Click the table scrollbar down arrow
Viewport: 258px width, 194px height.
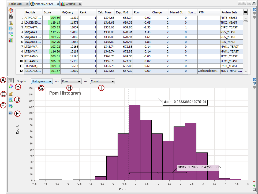pyautogui.click(x=245, y=72)
